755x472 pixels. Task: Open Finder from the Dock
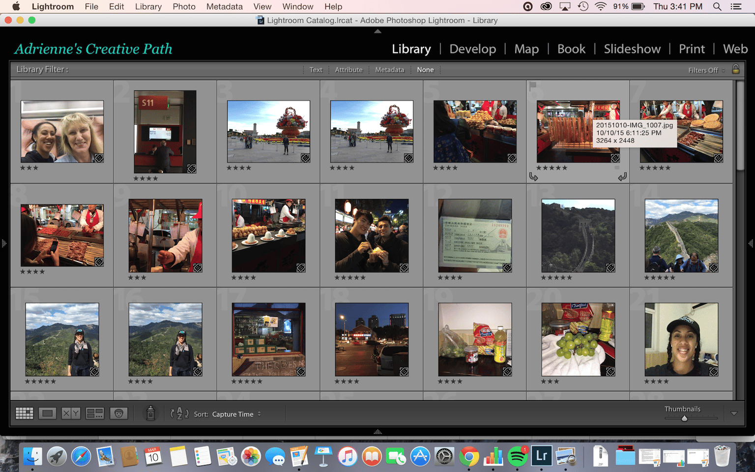pos(33,456)
